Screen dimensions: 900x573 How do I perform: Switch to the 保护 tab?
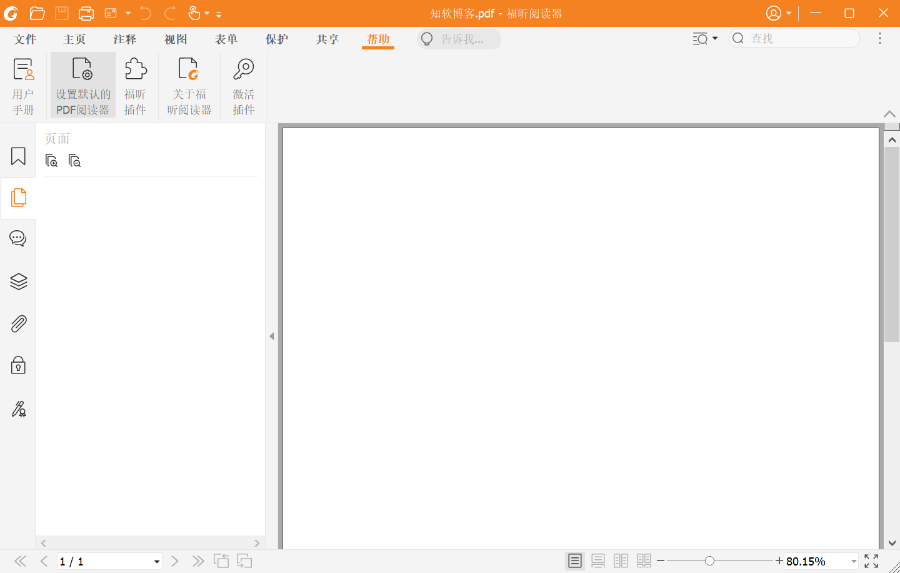(277, 39)
